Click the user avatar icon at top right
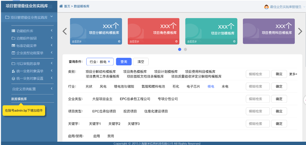Screen dimensions: 306x145 (266, 6)
